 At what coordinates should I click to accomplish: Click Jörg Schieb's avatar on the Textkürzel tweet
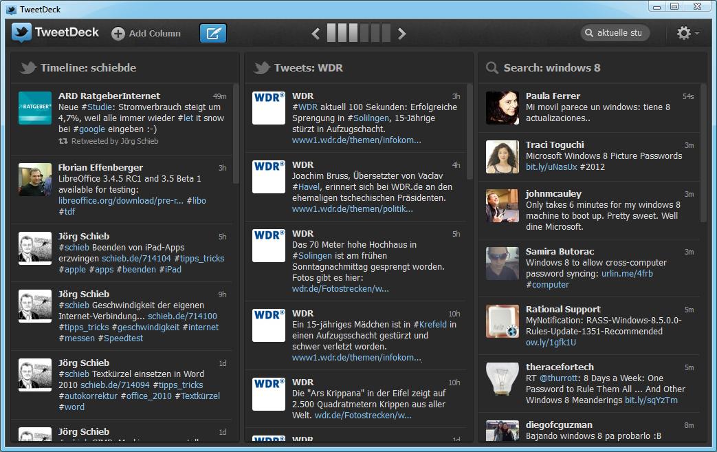(35, 375)
